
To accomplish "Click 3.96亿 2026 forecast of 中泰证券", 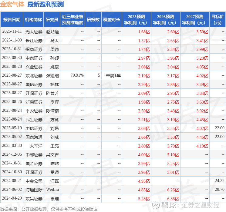I will 173,58.
